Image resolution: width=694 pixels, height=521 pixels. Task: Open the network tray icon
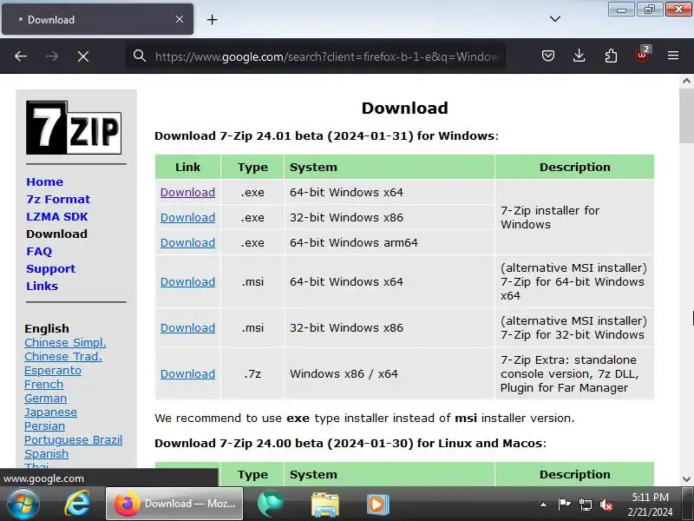coord(585,505)
